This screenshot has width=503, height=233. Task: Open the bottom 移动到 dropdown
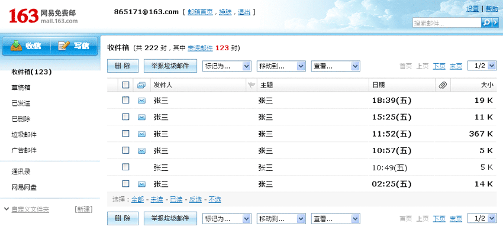click(x=281, y=219)
